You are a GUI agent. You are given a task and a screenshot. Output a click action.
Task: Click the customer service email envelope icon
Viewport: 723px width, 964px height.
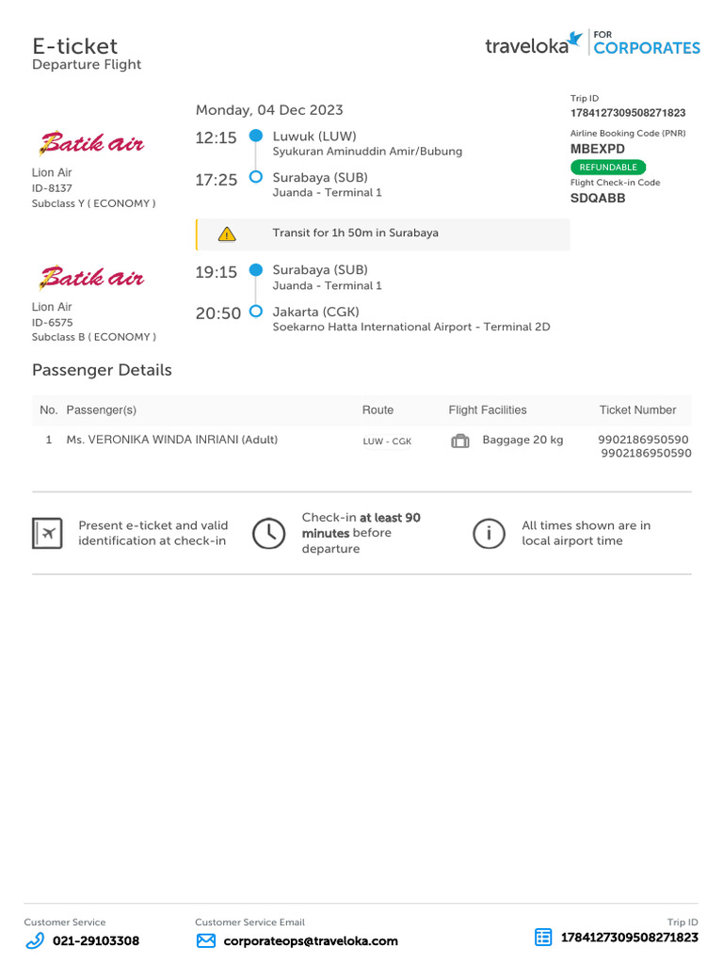205,940
